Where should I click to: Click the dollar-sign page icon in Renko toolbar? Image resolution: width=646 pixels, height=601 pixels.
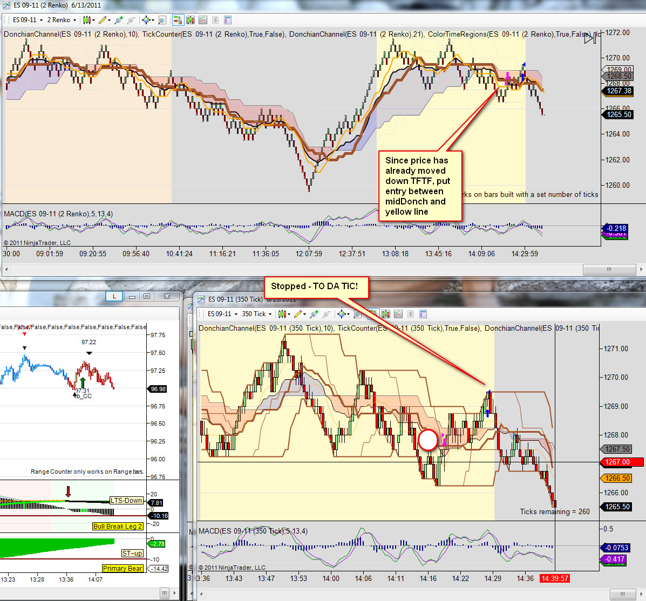[x=215, y=20]
